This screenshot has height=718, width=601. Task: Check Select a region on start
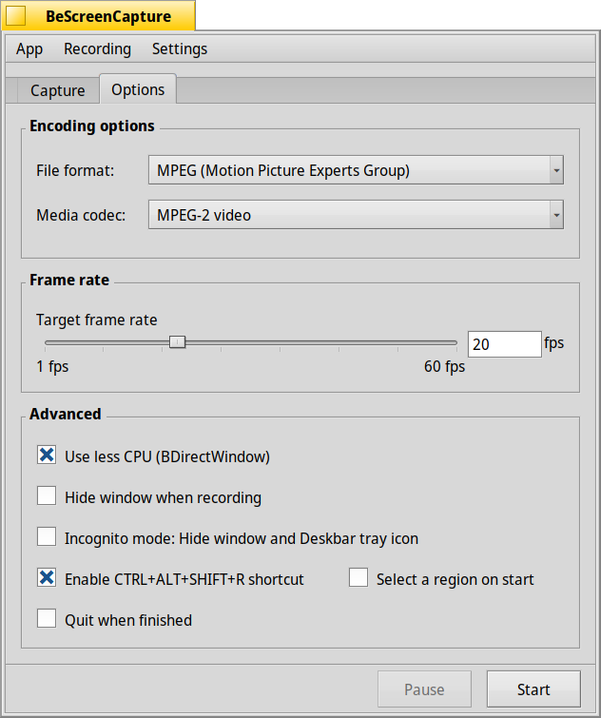[x=359, y=578]
